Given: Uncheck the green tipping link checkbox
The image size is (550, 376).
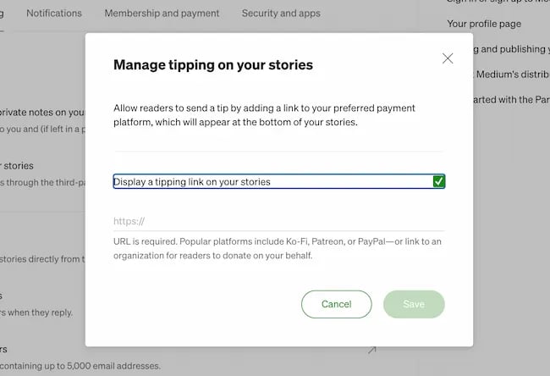Looking at the screenshot, I should pyautogui.click(x=438, y=181).
